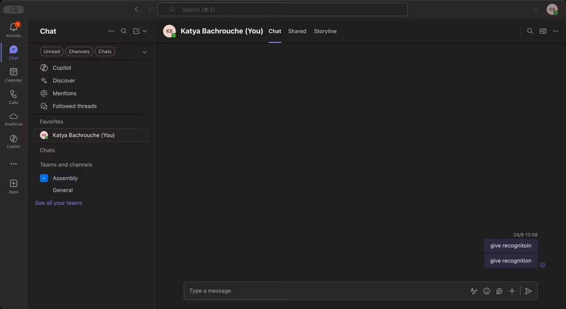The image size is (566, 309).
Task: Open the emoji picker
Action: pyautogui.click(x=487, y=291)
